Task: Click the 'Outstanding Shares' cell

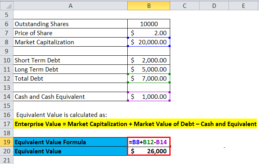Action: click(x=70, y=24)
